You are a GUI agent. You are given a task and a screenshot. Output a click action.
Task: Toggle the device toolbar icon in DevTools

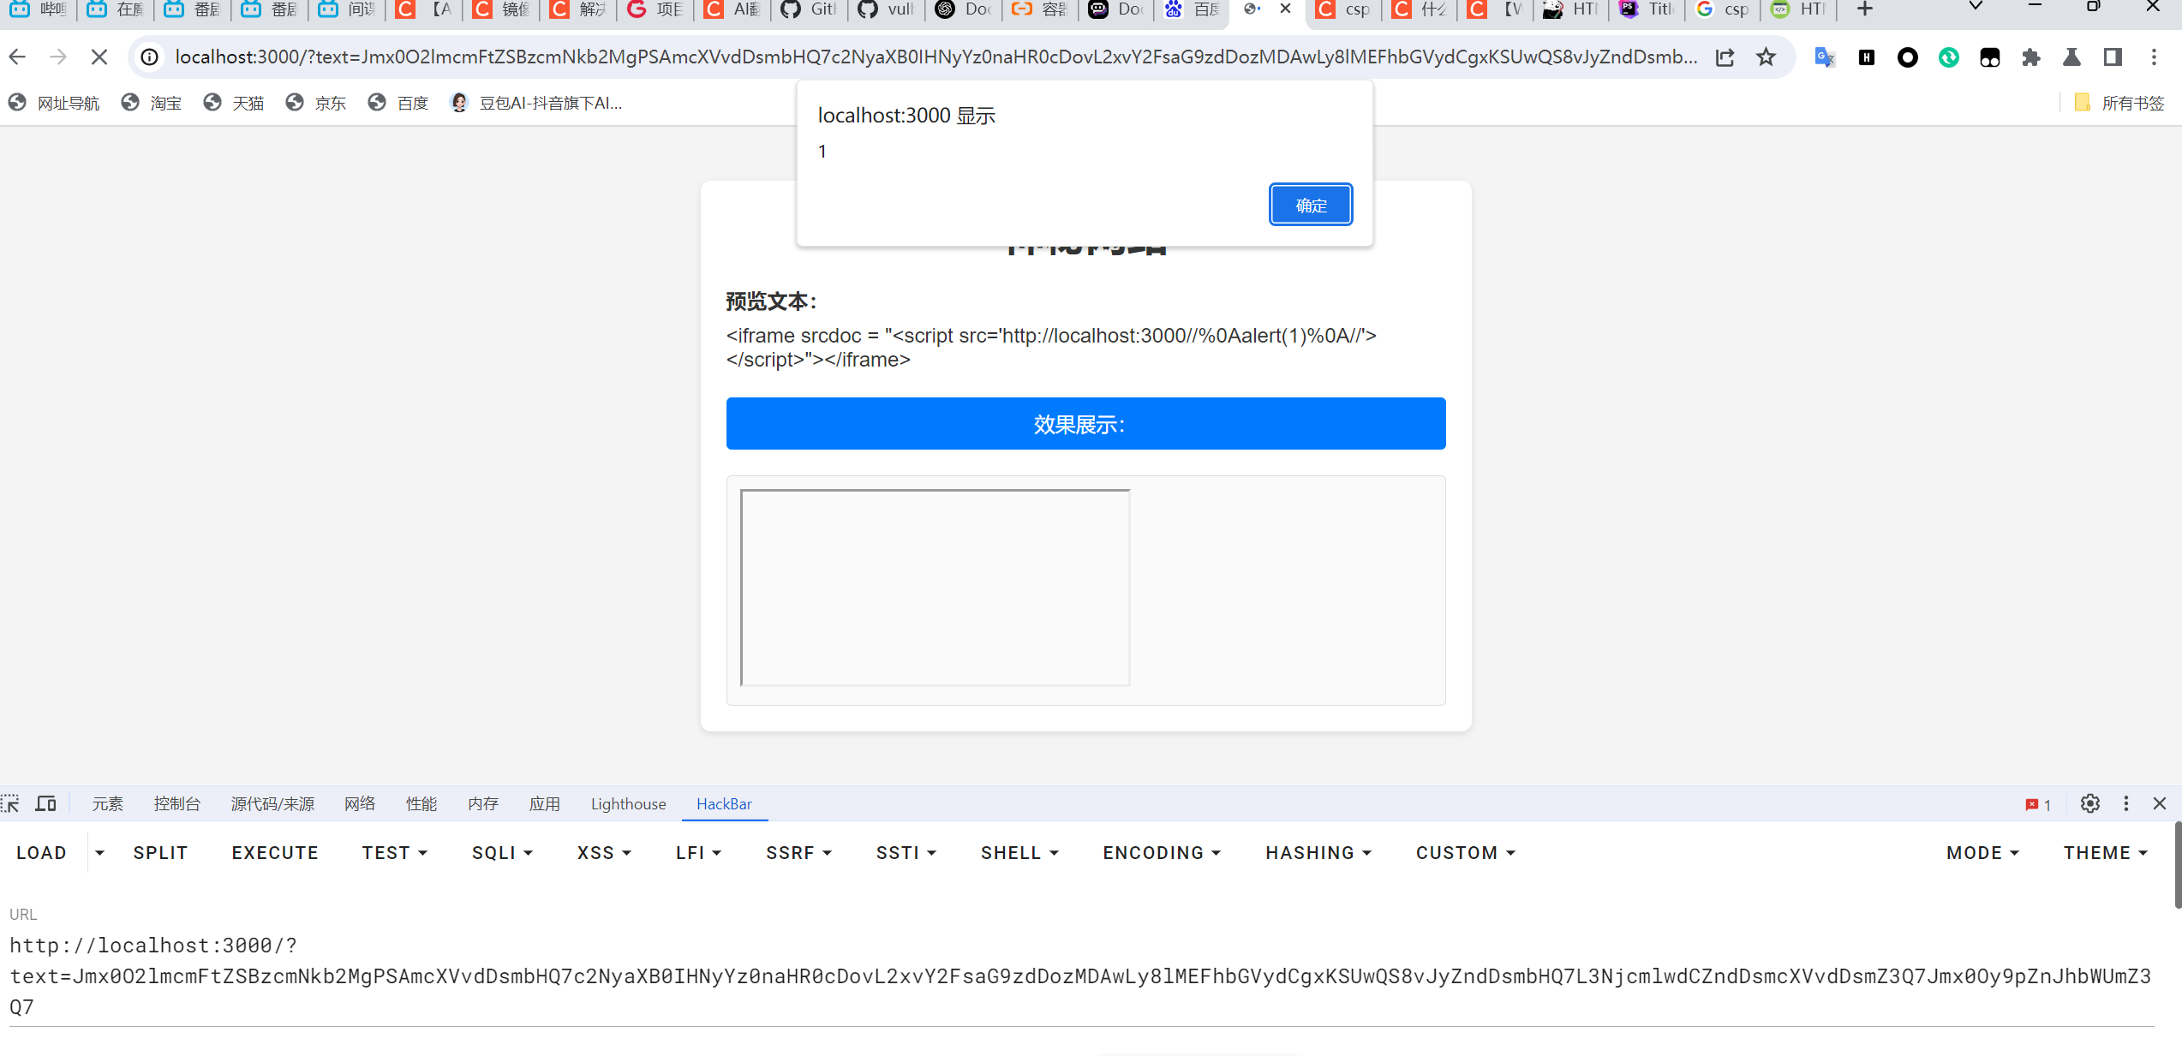point(45,803)
